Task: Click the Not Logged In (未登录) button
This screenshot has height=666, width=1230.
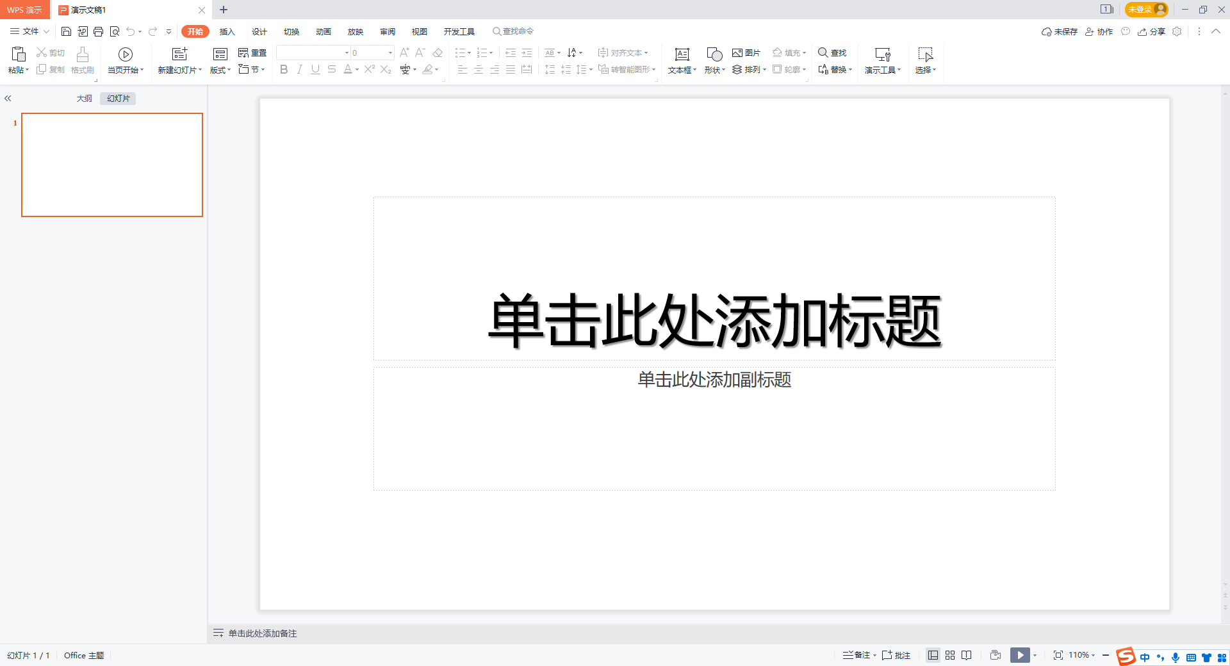Action: click(x=1146, y=10)
